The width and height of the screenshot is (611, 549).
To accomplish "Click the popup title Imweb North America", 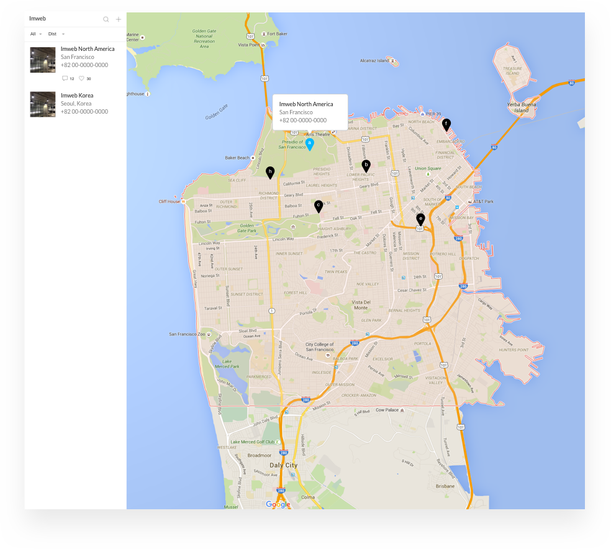I will (x=306, y=104).
